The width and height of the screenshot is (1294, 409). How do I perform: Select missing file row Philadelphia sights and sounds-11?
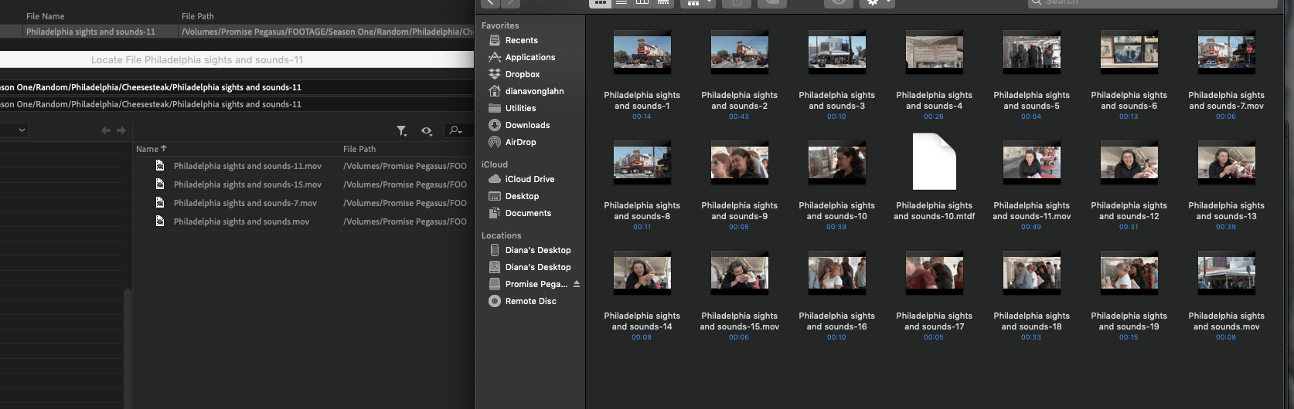point(90,32)
